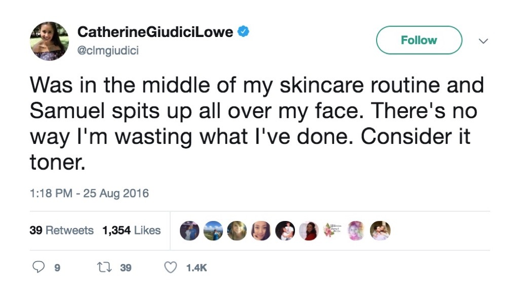Image resolution: width=519 pixels, height=297 pixels.
Task: Follow @clmgiudici with the Follow button
Action: pos(419,40)
